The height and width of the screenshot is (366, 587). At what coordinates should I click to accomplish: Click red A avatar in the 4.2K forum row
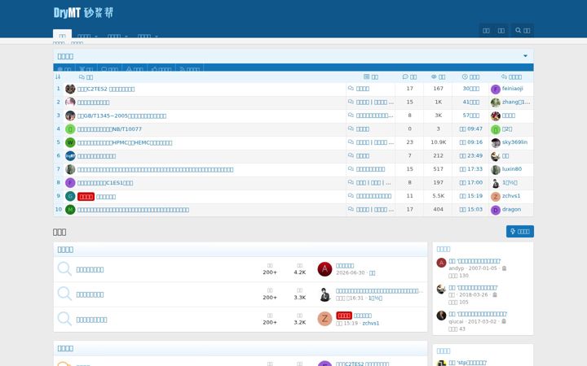click(324, 269)
